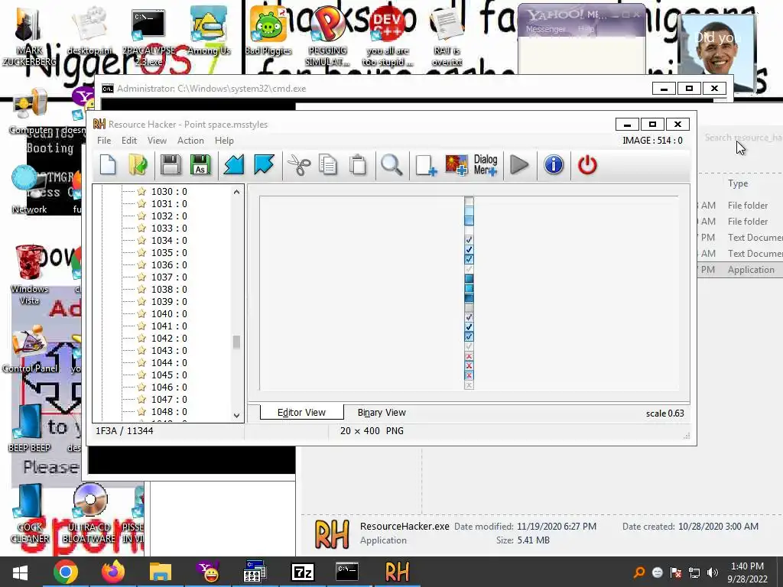Select the first File folder row in Explorer

(x=740, y=205)
